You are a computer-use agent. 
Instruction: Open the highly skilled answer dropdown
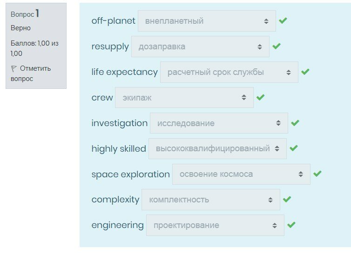tap(217, 148)
